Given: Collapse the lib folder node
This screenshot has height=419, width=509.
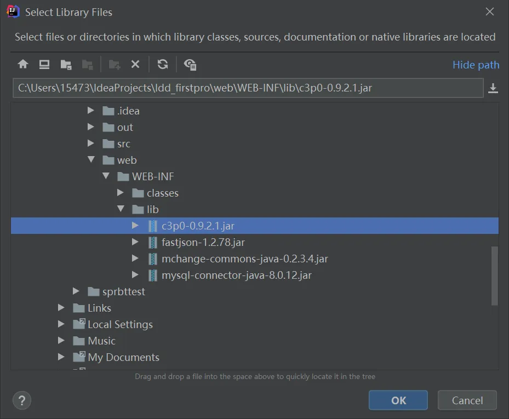Looking at the screenshot, I should tap(121, 209).
